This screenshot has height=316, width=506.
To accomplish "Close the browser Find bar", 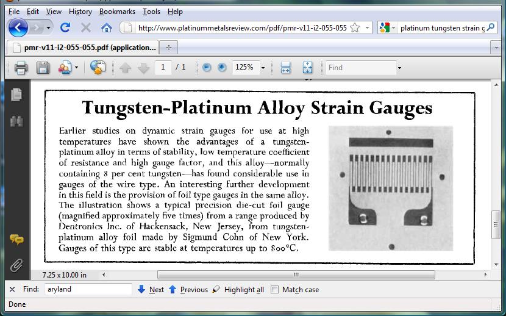I will click(12, 289).
